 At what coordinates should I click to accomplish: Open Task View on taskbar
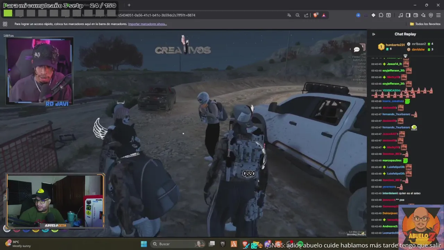point(212,244)
